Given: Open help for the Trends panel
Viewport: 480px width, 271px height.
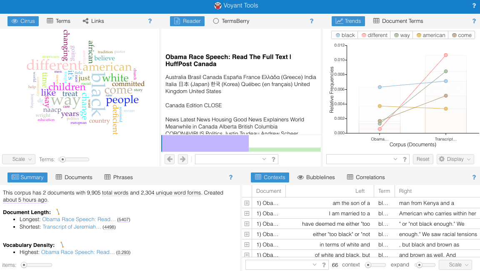Looking at the screenshot, I should (474, 21).
